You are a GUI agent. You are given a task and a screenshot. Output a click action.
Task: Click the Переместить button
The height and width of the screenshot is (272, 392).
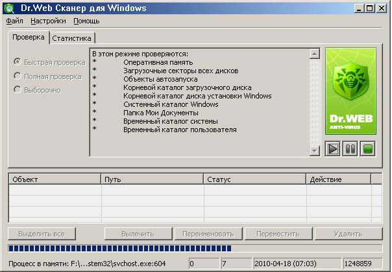tap(278, 234)
